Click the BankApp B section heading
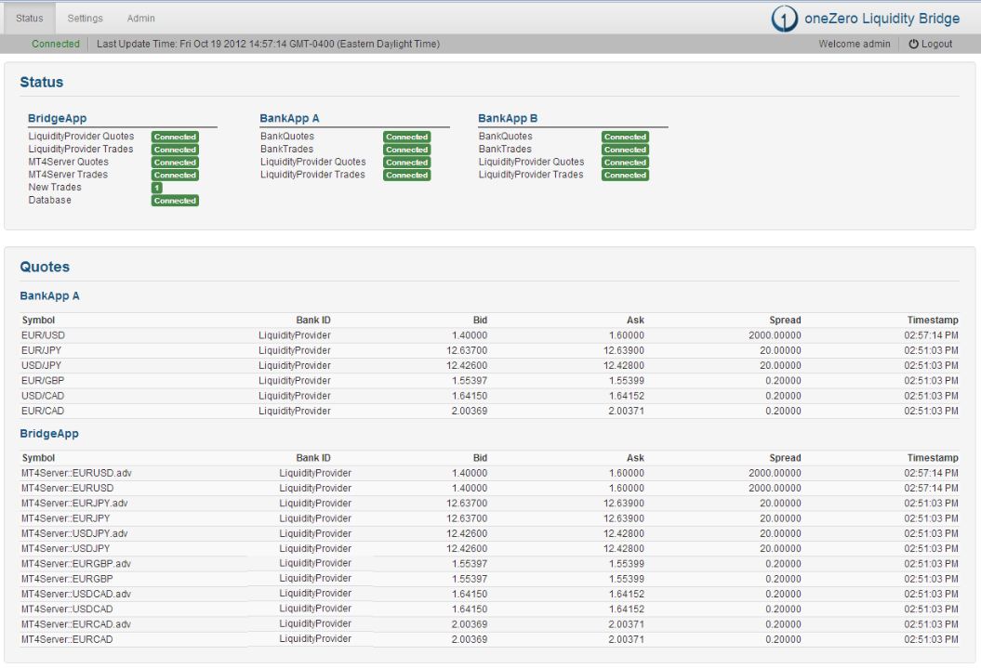Image resolution: width=981 pixels, height=668 pixels. 508,119
